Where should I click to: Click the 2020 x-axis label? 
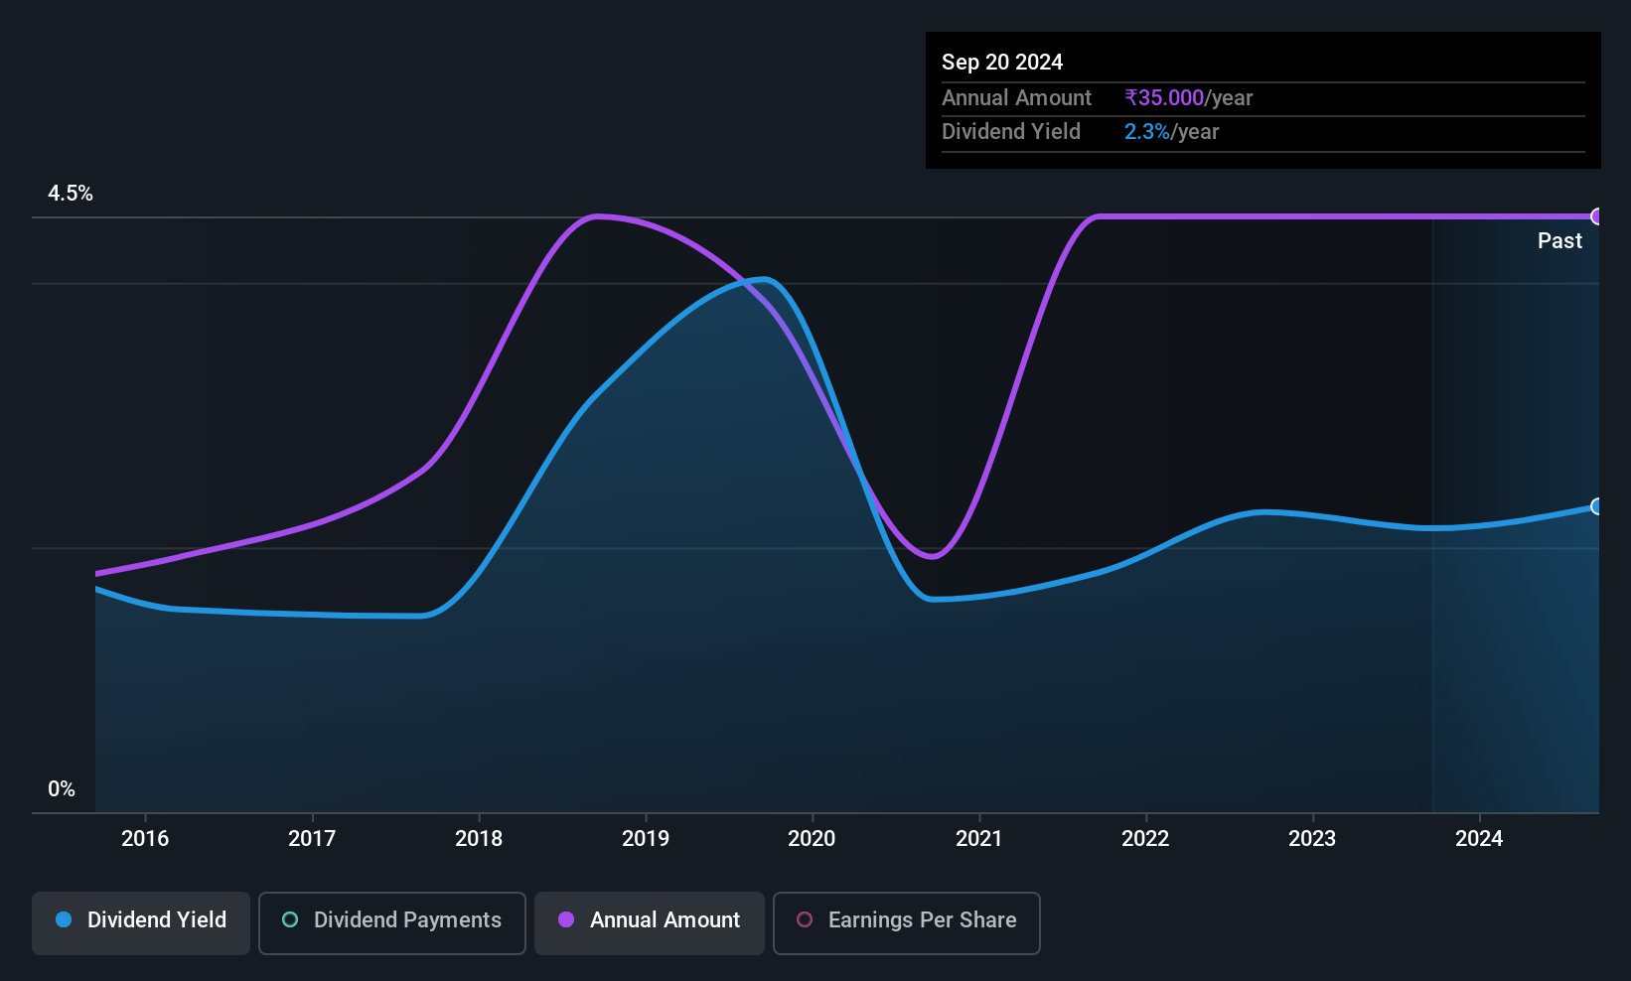click(x=812, y=839)
